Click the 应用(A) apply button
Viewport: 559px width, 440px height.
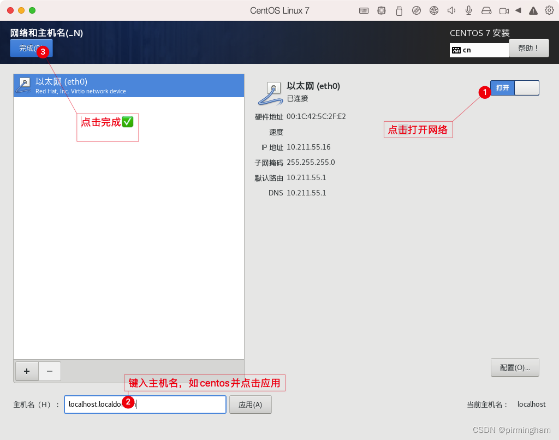(x=250, y=405)
